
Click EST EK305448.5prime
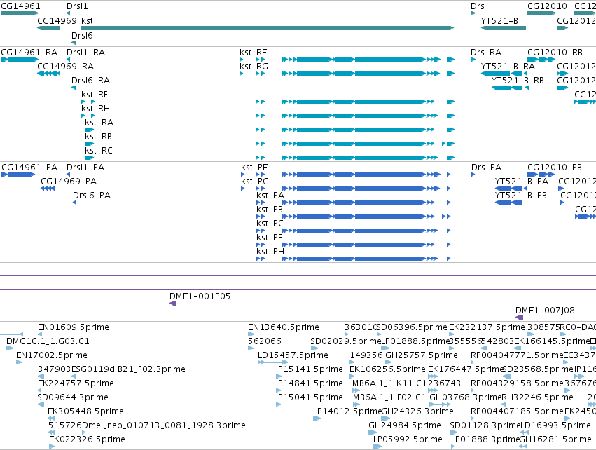point(86,411)
